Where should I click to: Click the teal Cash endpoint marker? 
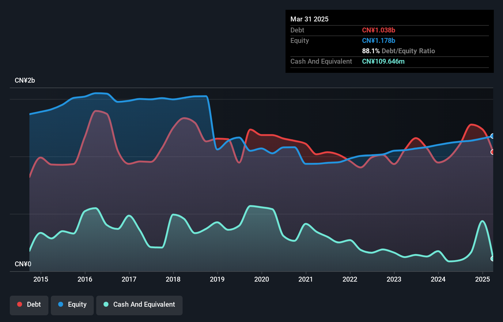coord(492,259)
